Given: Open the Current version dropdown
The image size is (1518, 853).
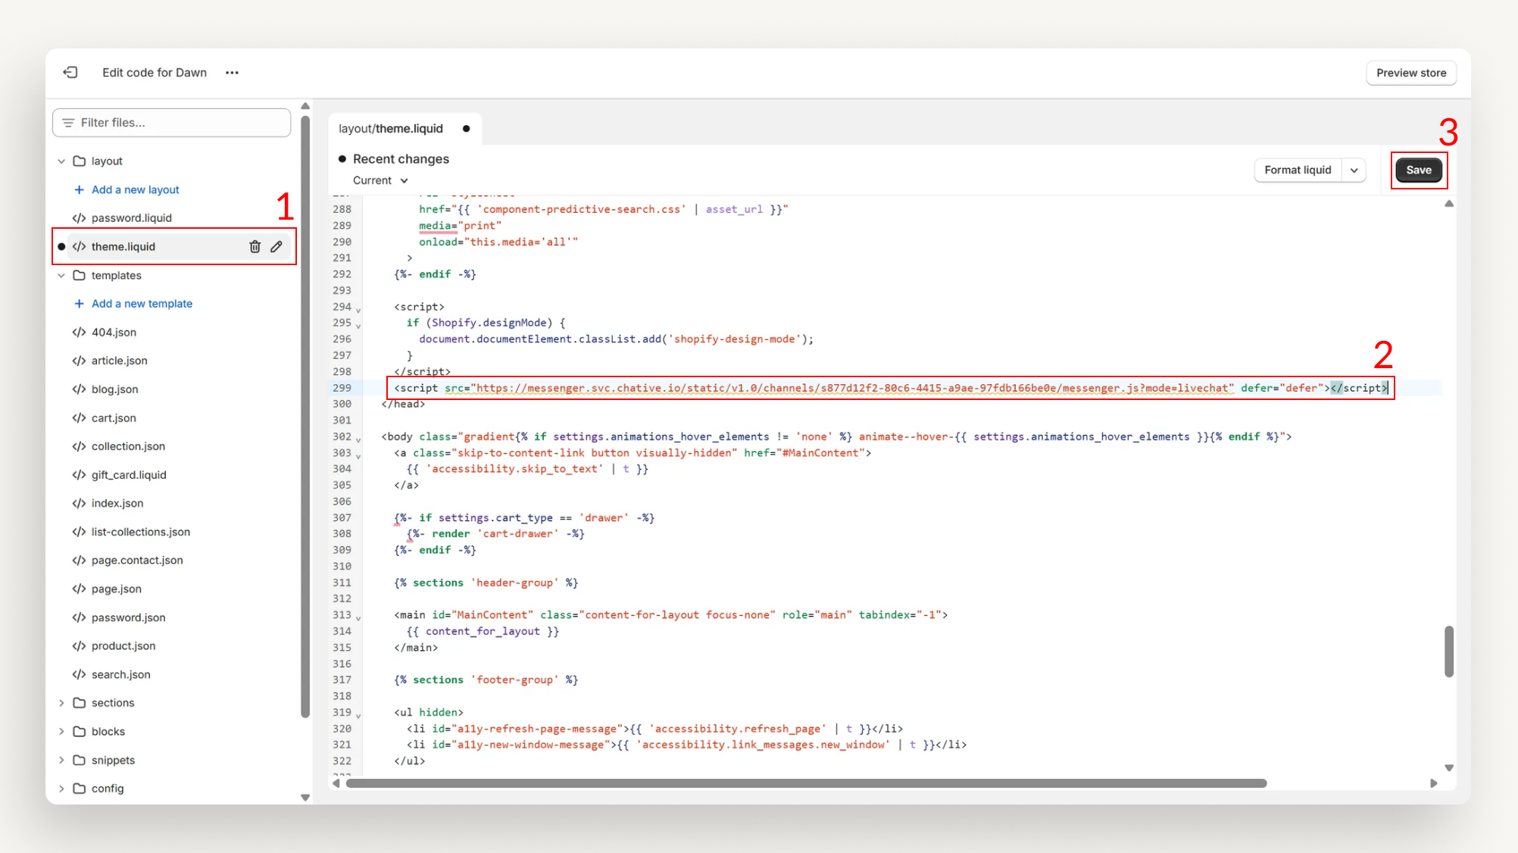Looking at the screenshot, I should coord(379,180).
